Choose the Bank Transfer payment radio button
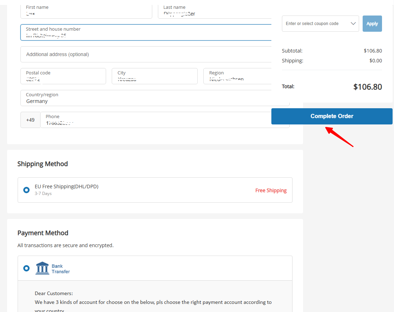 [x=26, y=268]
